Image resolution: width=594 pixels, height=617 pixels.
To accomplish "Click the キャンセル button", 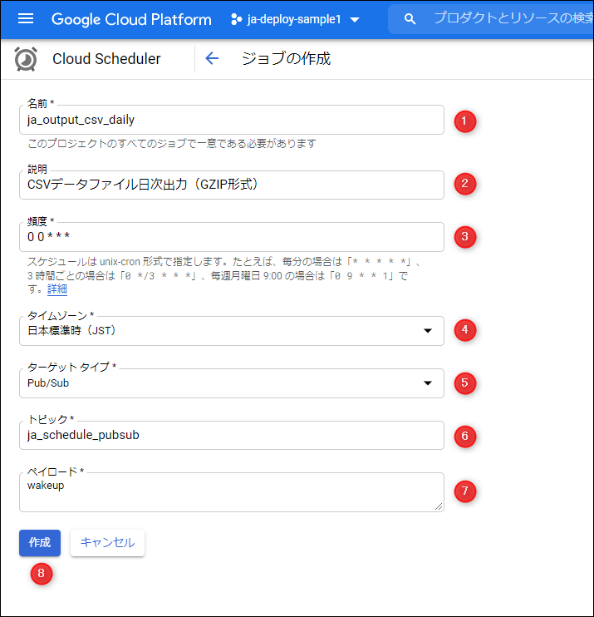I will [107, 542].
